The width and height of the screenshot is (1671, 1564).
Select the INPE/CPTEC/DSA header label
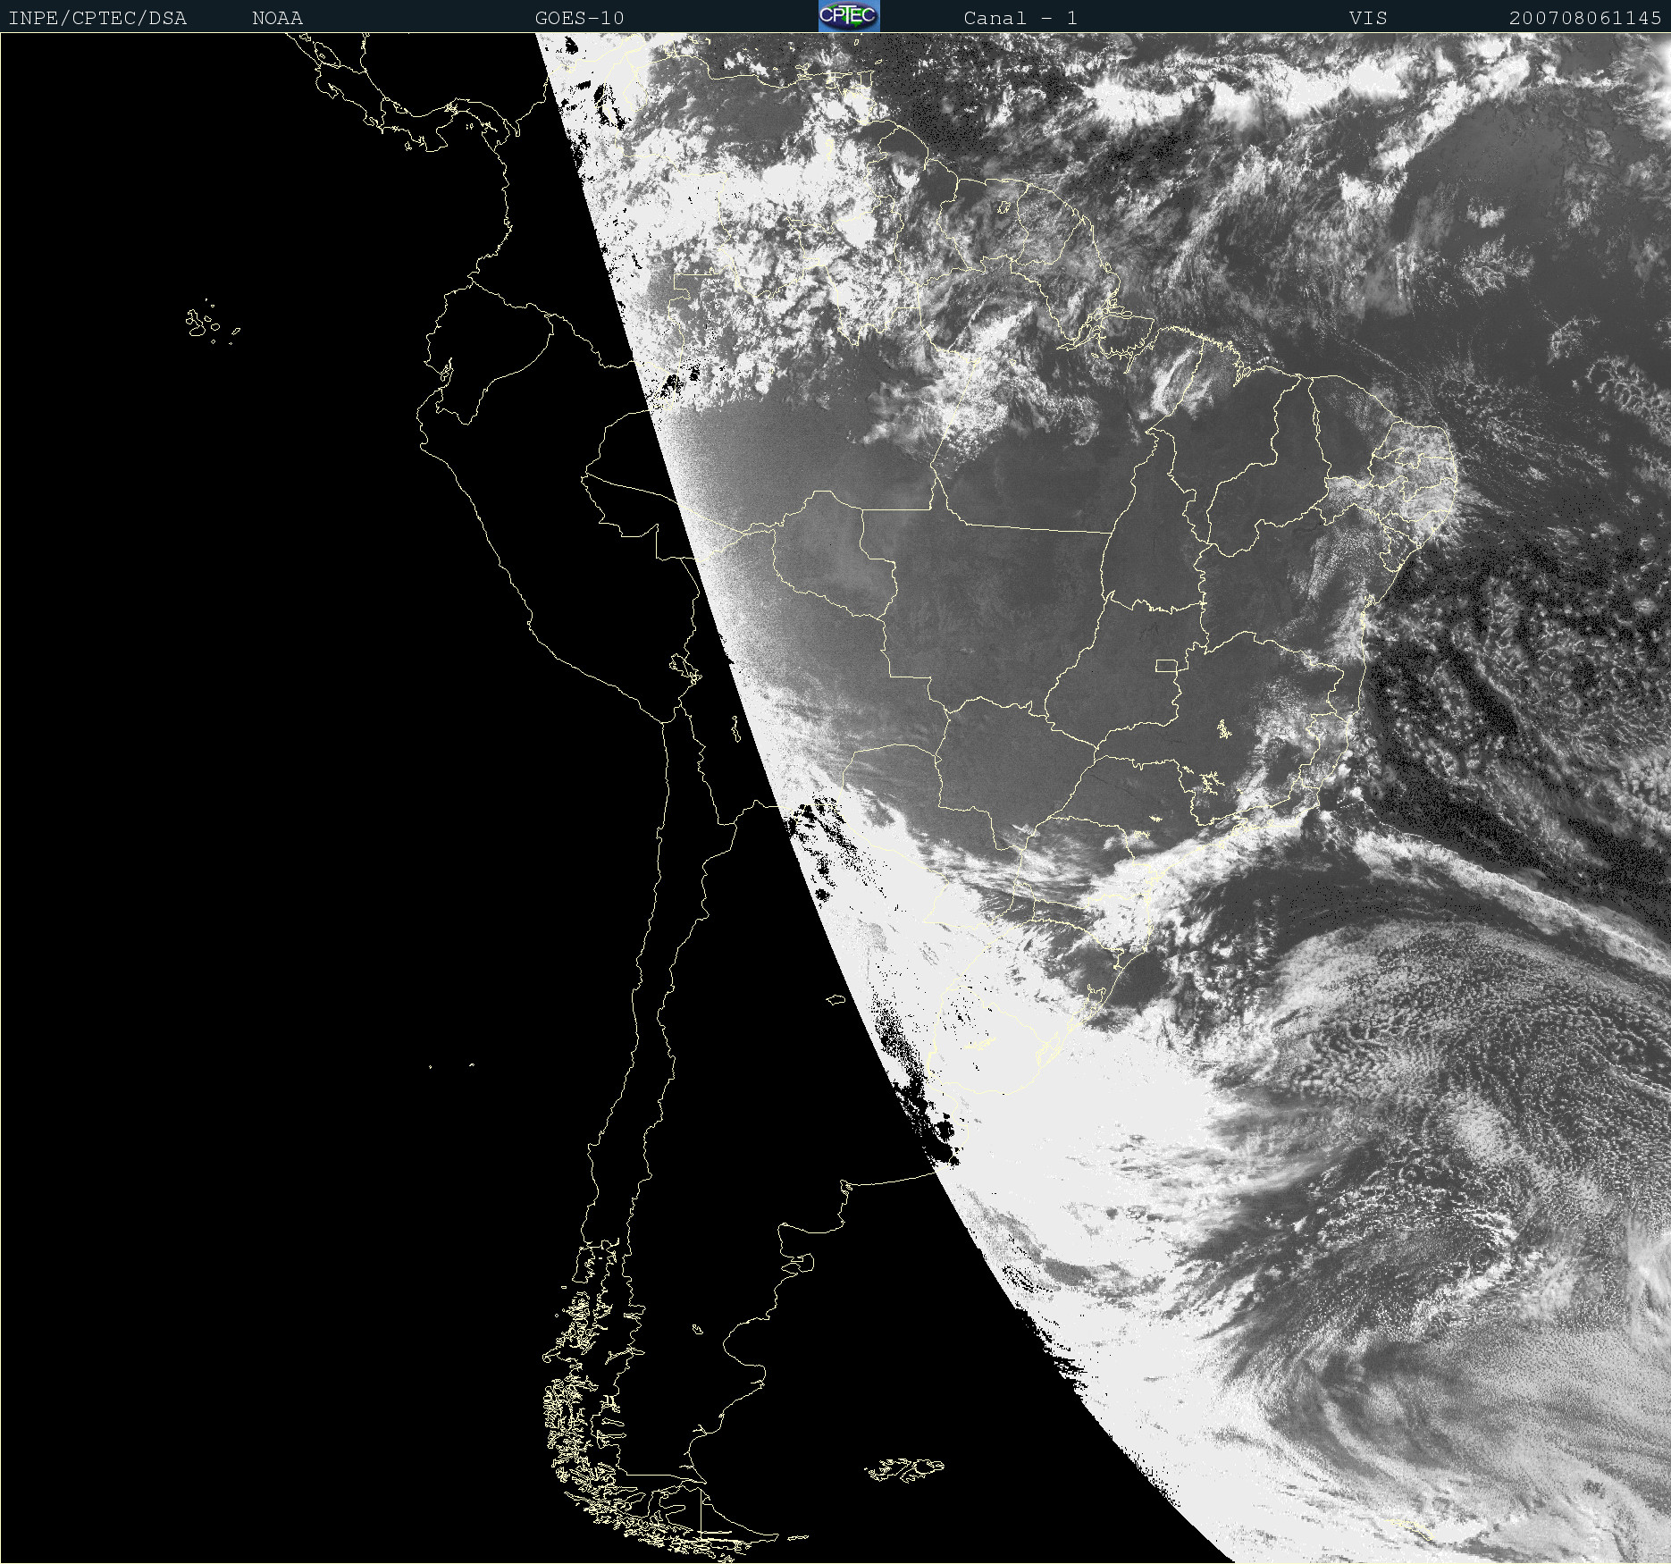pyautogui.click(x=97, y=18)
